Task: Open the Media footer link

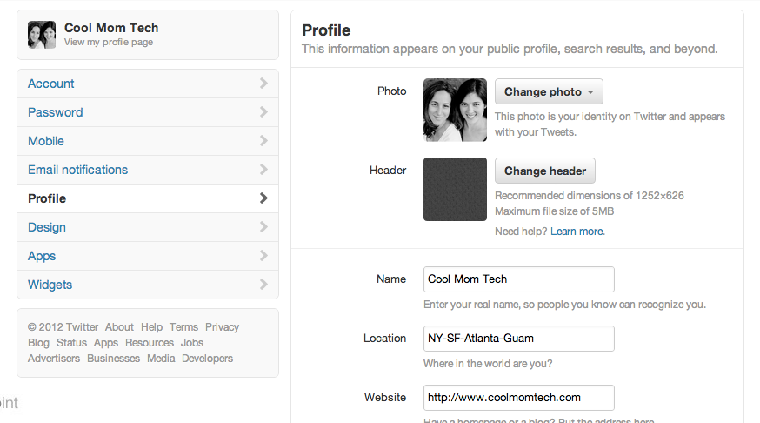Action: 161,358
